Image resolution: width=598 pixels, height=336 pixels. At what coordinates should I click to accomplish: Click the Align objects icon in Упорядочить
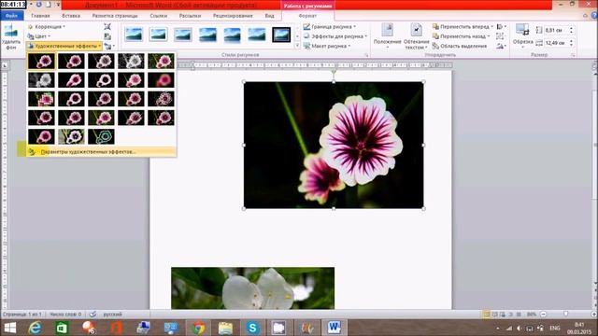point(501,27)
